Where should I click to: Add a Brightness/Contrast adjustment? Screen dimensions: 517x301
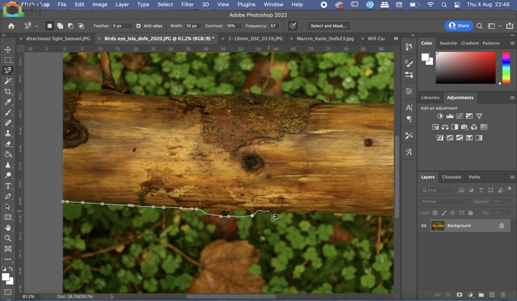click(x=440, y=116)
